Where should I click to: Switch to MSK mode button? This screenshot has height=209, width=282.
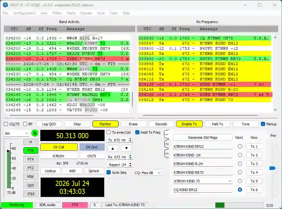(31, 177)
